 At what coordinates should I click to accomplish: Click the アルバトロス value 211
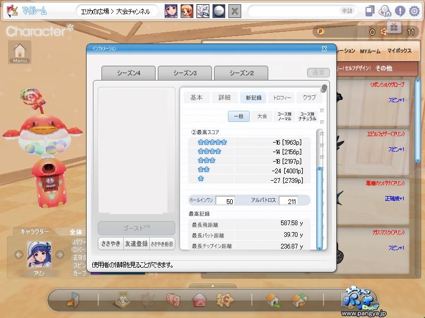[289, 201]
